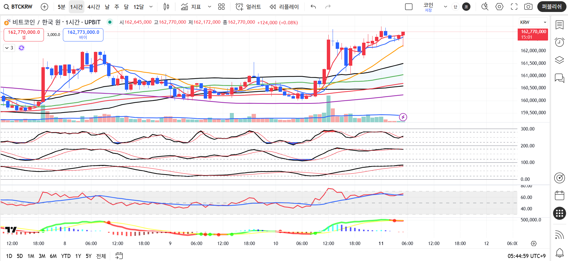This screenshot has width=568, height=261.
Task: Open chat bubbles panel in sidebar
Action: (x=559, y=78)
